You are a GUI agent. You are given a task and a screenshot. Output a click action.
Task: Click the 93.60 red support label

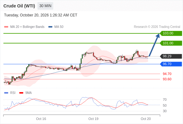pyautogui.click(x=167, y=79)
